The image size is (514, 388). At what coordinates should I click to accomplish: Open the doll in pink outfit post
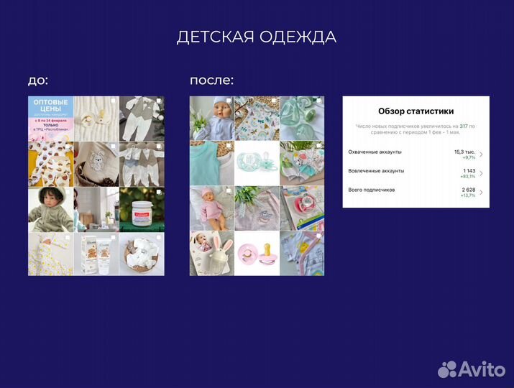pos(212,208)
